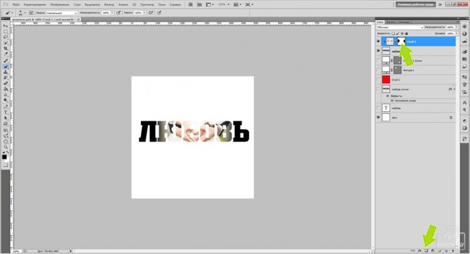Hide the Фон background layer
Viewport: 470px width, 254px height.
(378, 117)
